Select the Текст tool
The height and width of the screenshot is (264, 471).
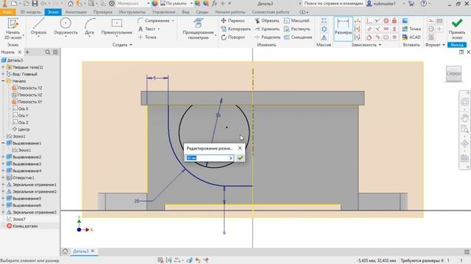pos(149,29)
